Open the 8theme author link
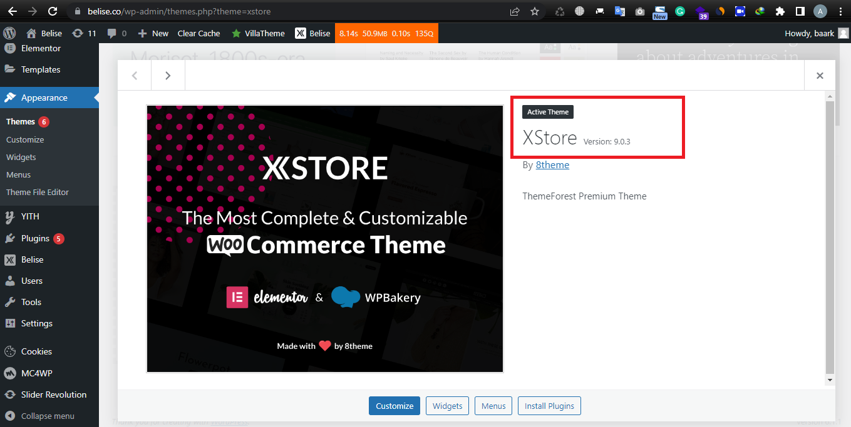The width and height of the screenshot is (851, 427). (552, 165)
